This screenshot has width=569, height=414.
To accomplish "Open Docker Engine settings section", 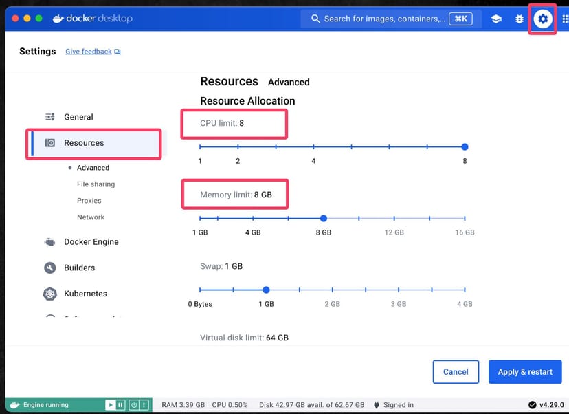I will click(91, 242).
